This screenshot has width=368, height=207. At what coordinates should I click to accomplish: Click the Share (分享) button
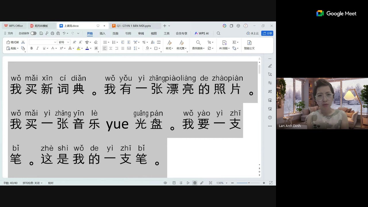267,33
